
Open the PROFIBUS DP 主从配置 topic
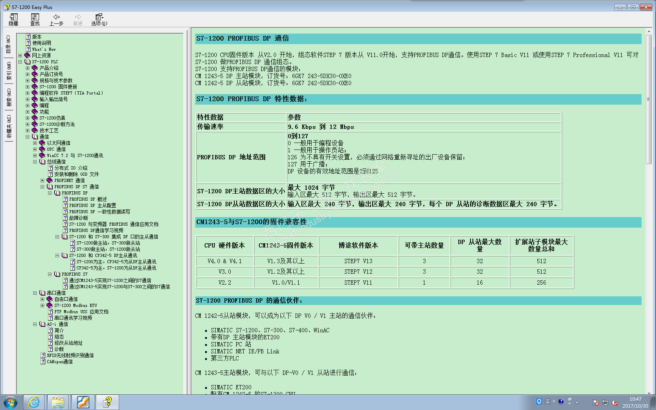point(93,205)
